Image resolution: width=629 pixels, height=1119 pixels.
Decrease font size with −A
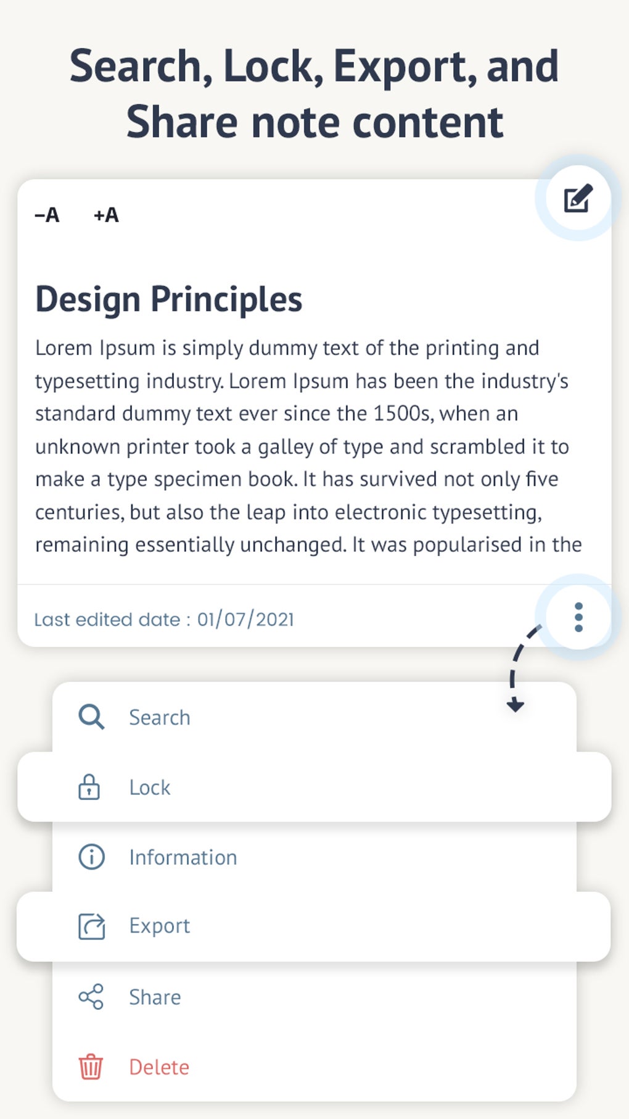pyautogui.click(x=47, y=215)
